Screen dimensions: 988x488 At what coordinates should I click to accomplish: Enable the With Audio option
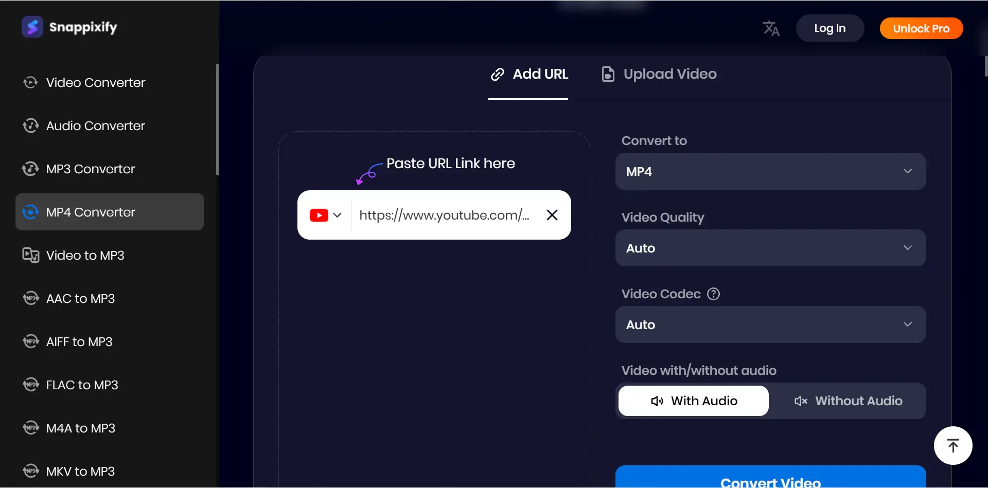pyautogui.click(x=693, y=401)
